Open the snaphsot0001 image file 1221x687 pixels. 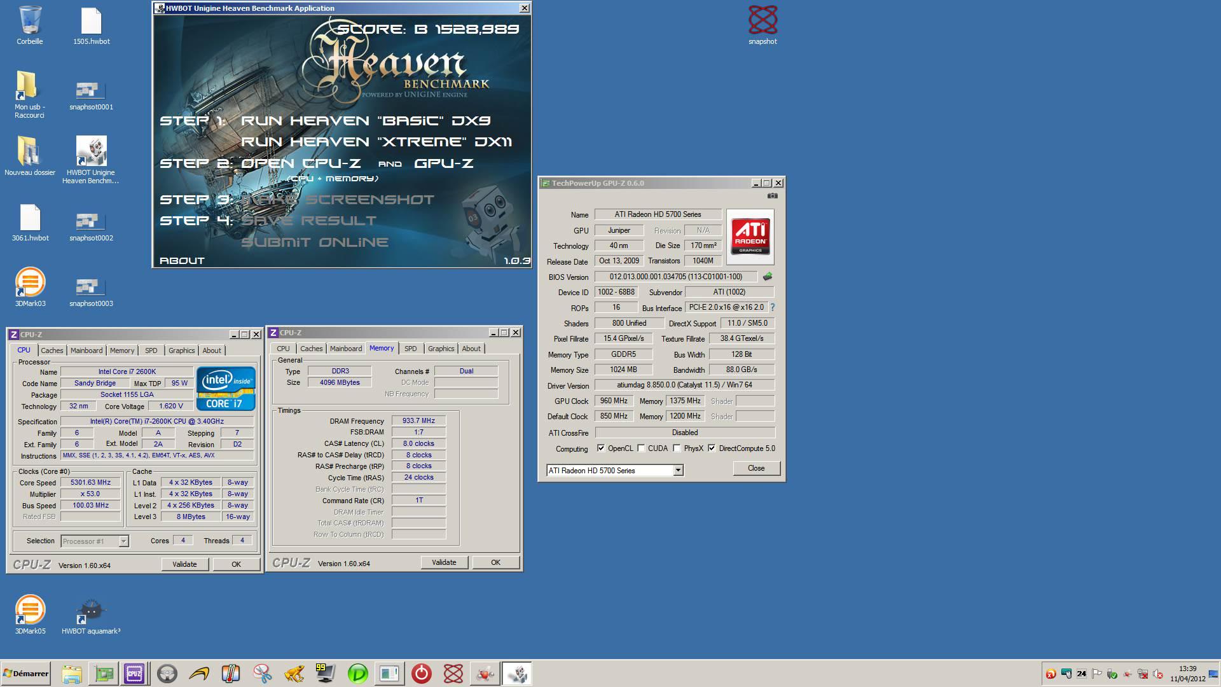pyautogui.click(x=91, y=95)
